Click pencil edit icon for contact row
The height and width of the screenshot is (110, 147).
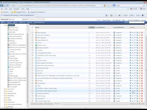(x=140, y=73)
